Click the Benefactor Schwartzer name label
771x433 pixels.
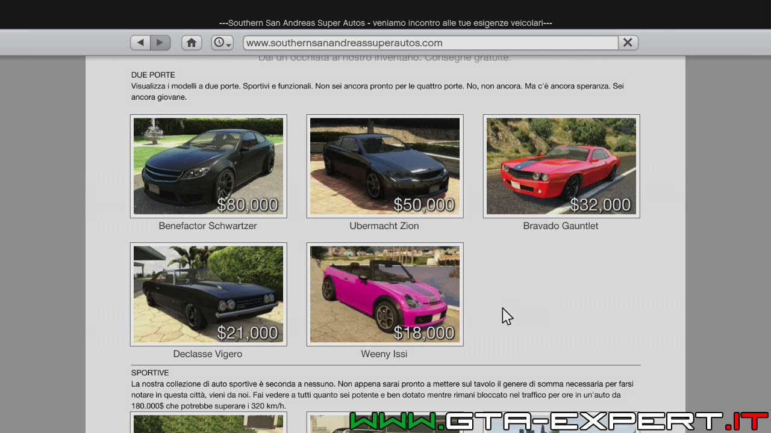(x=208, y=226)
